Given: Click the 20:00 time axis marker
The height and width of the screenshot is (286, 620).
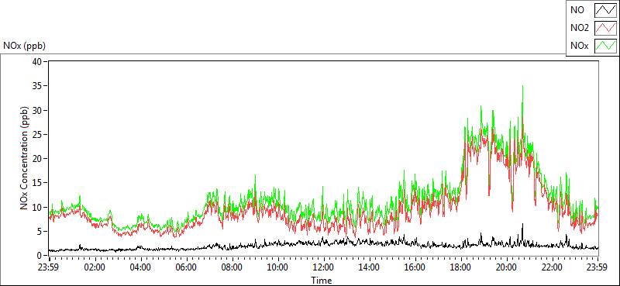Looking at the screenshot, I should pos(507,267).
